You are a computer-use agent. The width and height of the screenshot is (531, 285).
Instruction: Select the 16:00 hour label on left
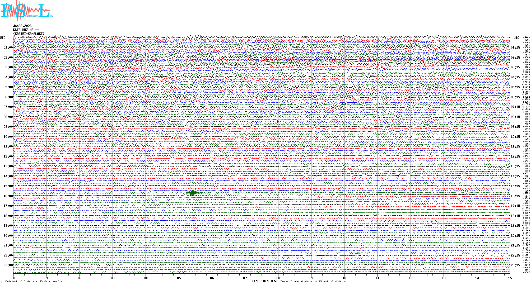tap(8, 196)
